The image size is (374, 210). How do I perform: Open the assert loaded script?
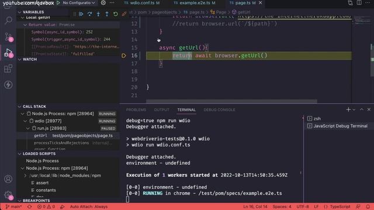click(x=42, y=183)
